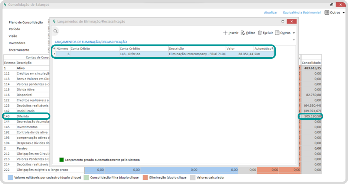Maximize the Lançamentos de Eliminação dialog
The width and height of the screenshot is (348, 184).
(x=283, y=22)
